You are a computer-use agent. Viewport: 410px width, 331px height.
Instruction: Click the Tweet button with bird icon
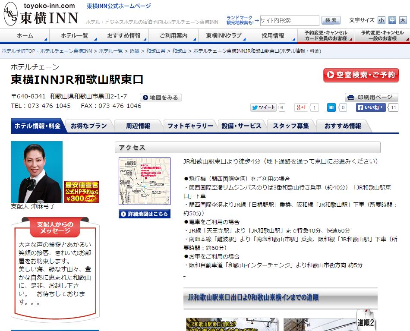coord(263,107)
